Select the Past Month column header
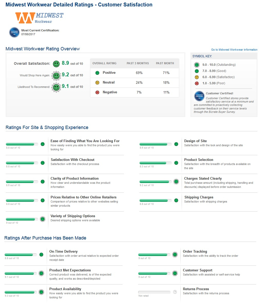This screenshot has height=303, width=259. [165, 63]
